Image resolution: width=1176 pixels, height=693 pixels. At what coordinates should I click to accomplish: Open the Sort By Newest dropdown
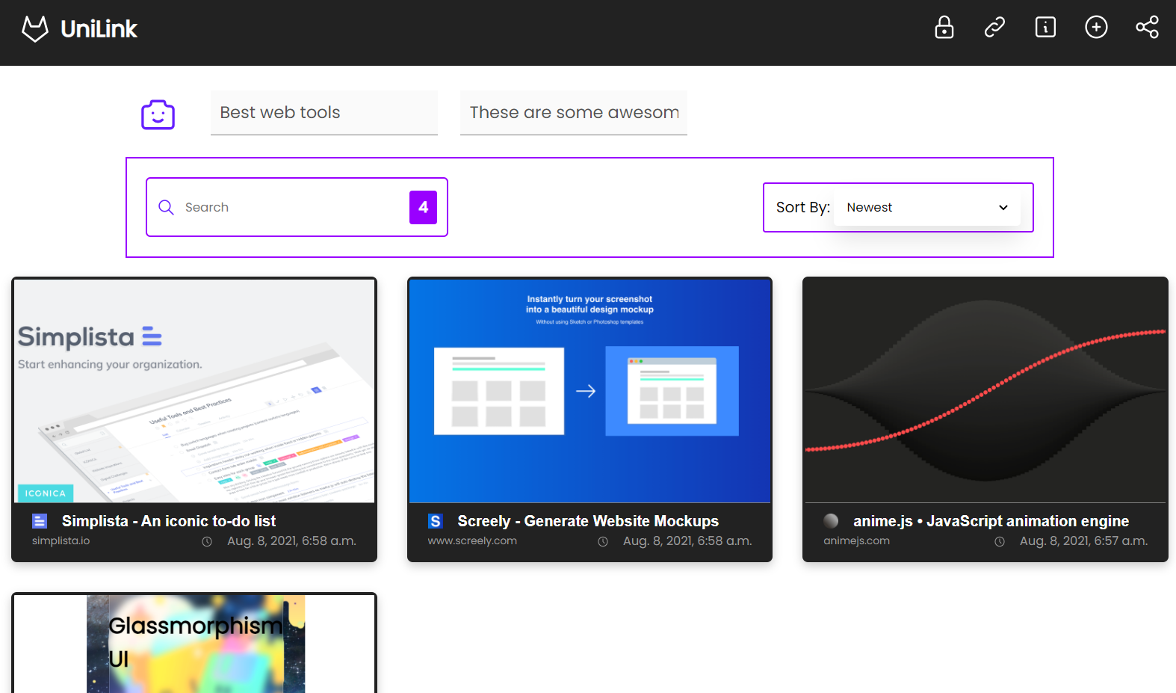click(927, 207)
